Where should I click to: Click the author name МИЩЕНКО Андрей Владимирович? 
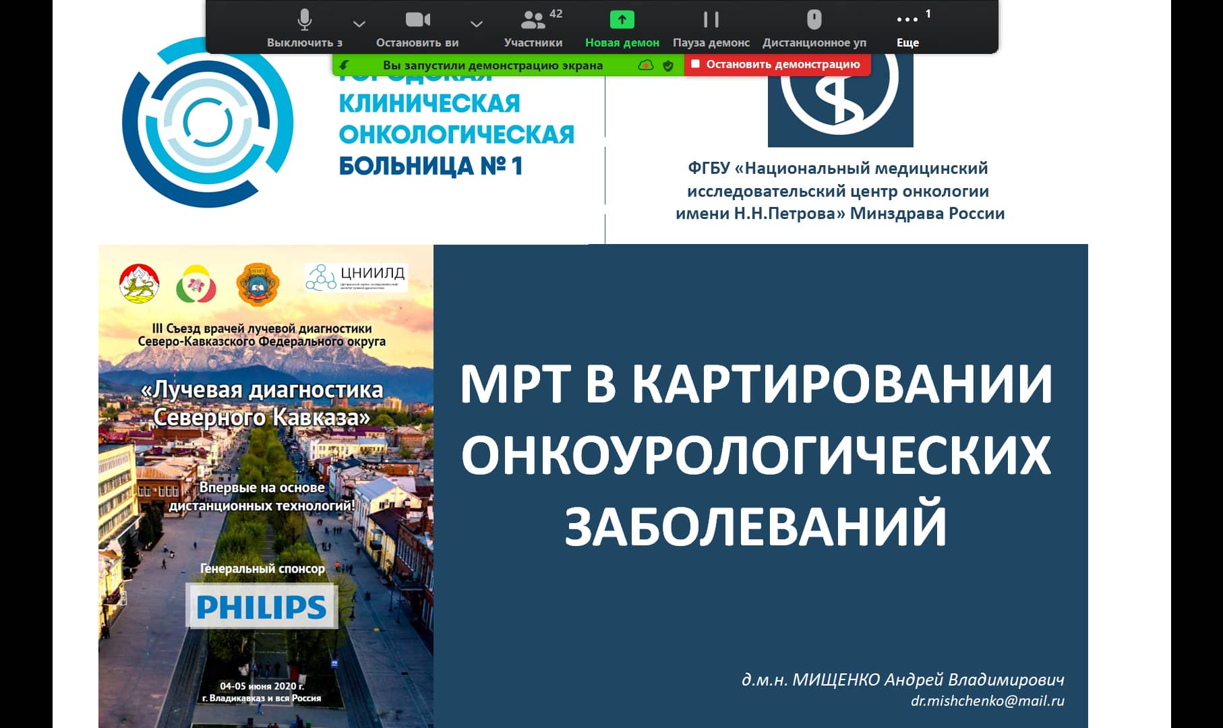[928, 679]
